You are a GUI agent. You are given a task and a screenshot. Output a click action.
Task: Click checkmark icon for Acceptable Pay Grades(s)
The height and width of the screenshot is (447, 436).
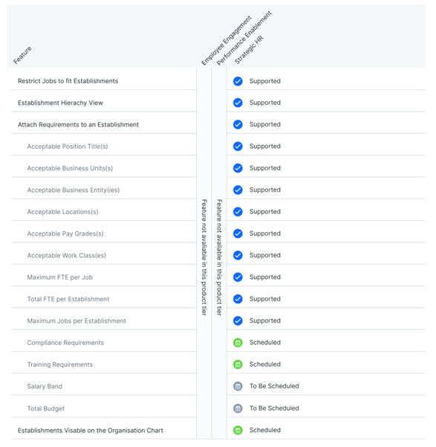(238, 234)
